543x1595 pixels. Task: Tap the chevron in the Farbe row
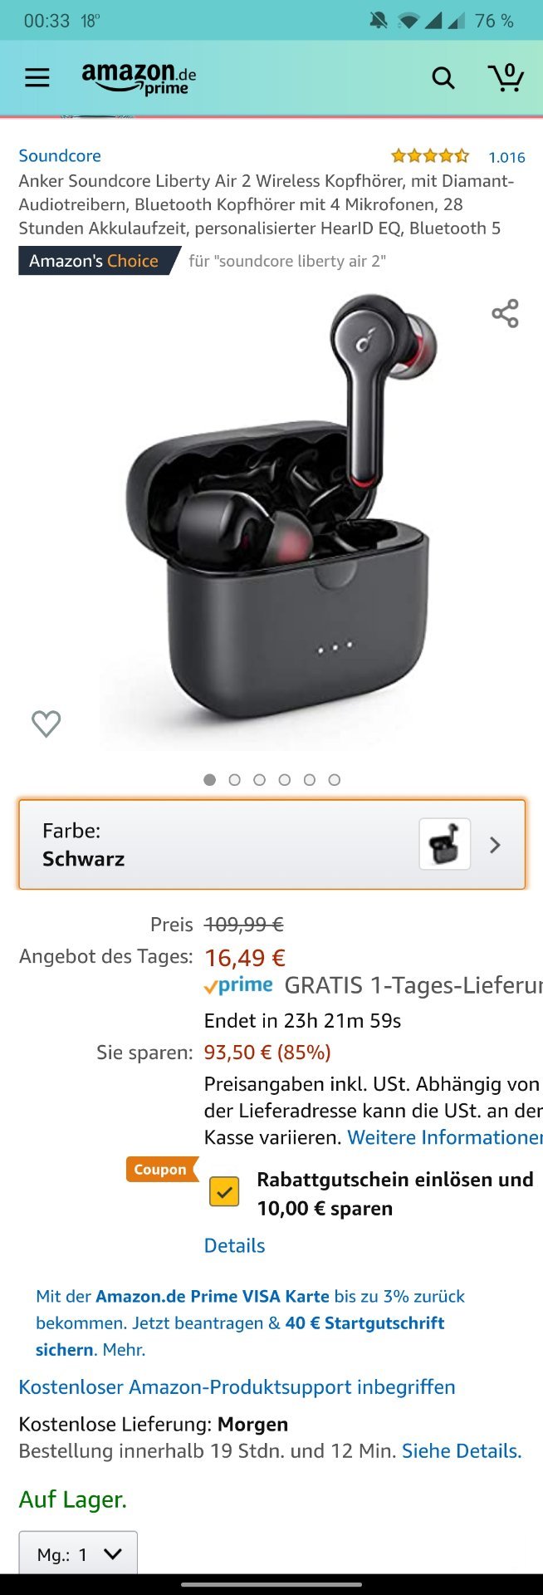[495, 845]
